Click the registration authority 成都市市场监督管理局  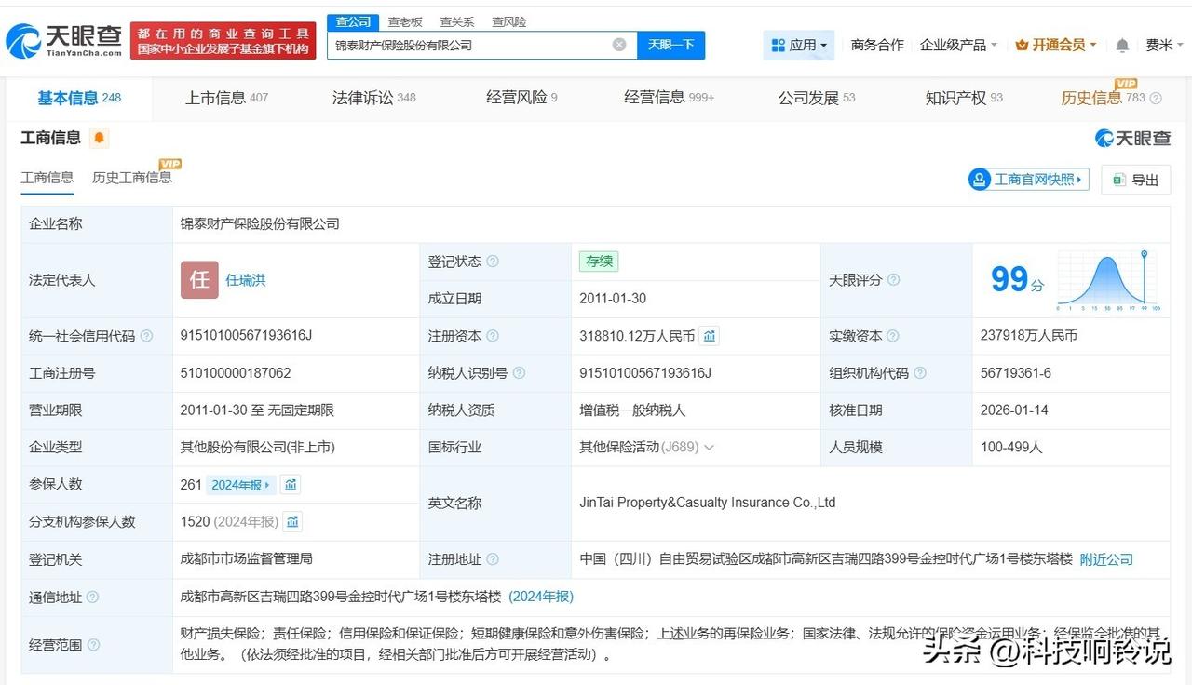tap(246, 559)
